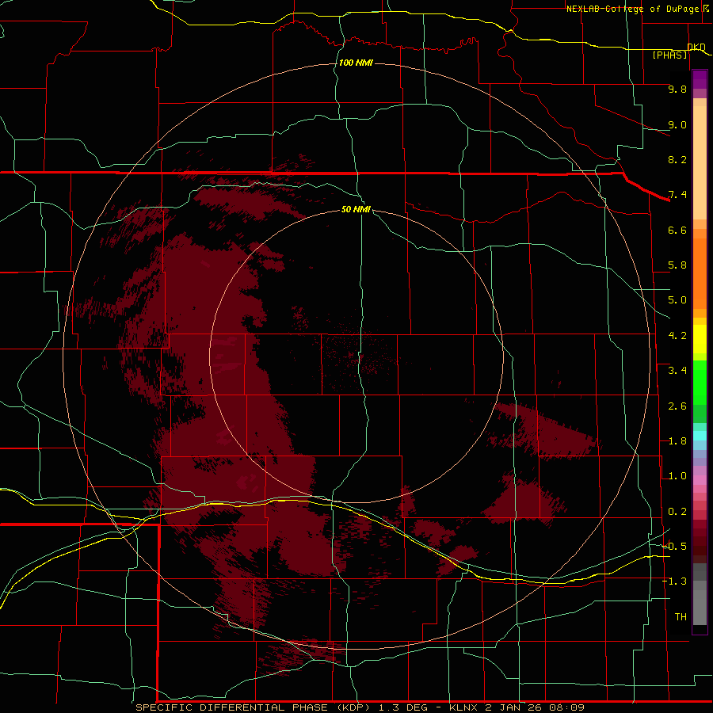Viewport: 713px width, 713px height.
Task: Click the 8.2 scale label
Action: coord(677,159)
